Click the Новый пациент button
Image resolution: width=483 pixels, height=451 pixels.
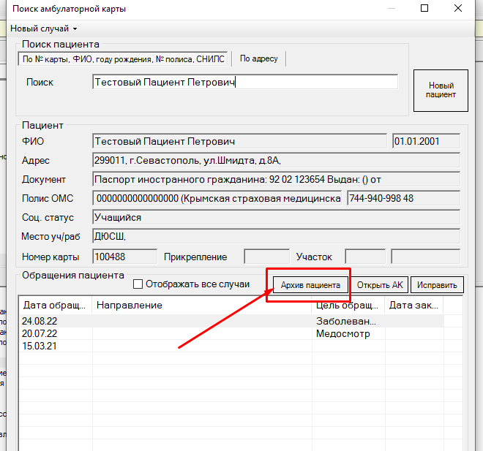click(x=441, y=90)
